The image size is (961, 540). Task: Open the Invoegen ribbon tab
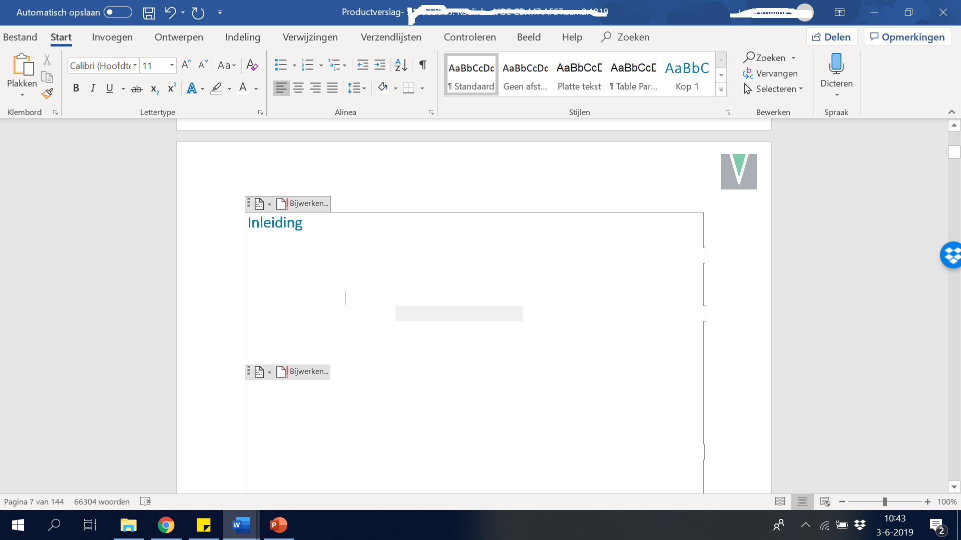pyautogui.click(x=112, y=37)
